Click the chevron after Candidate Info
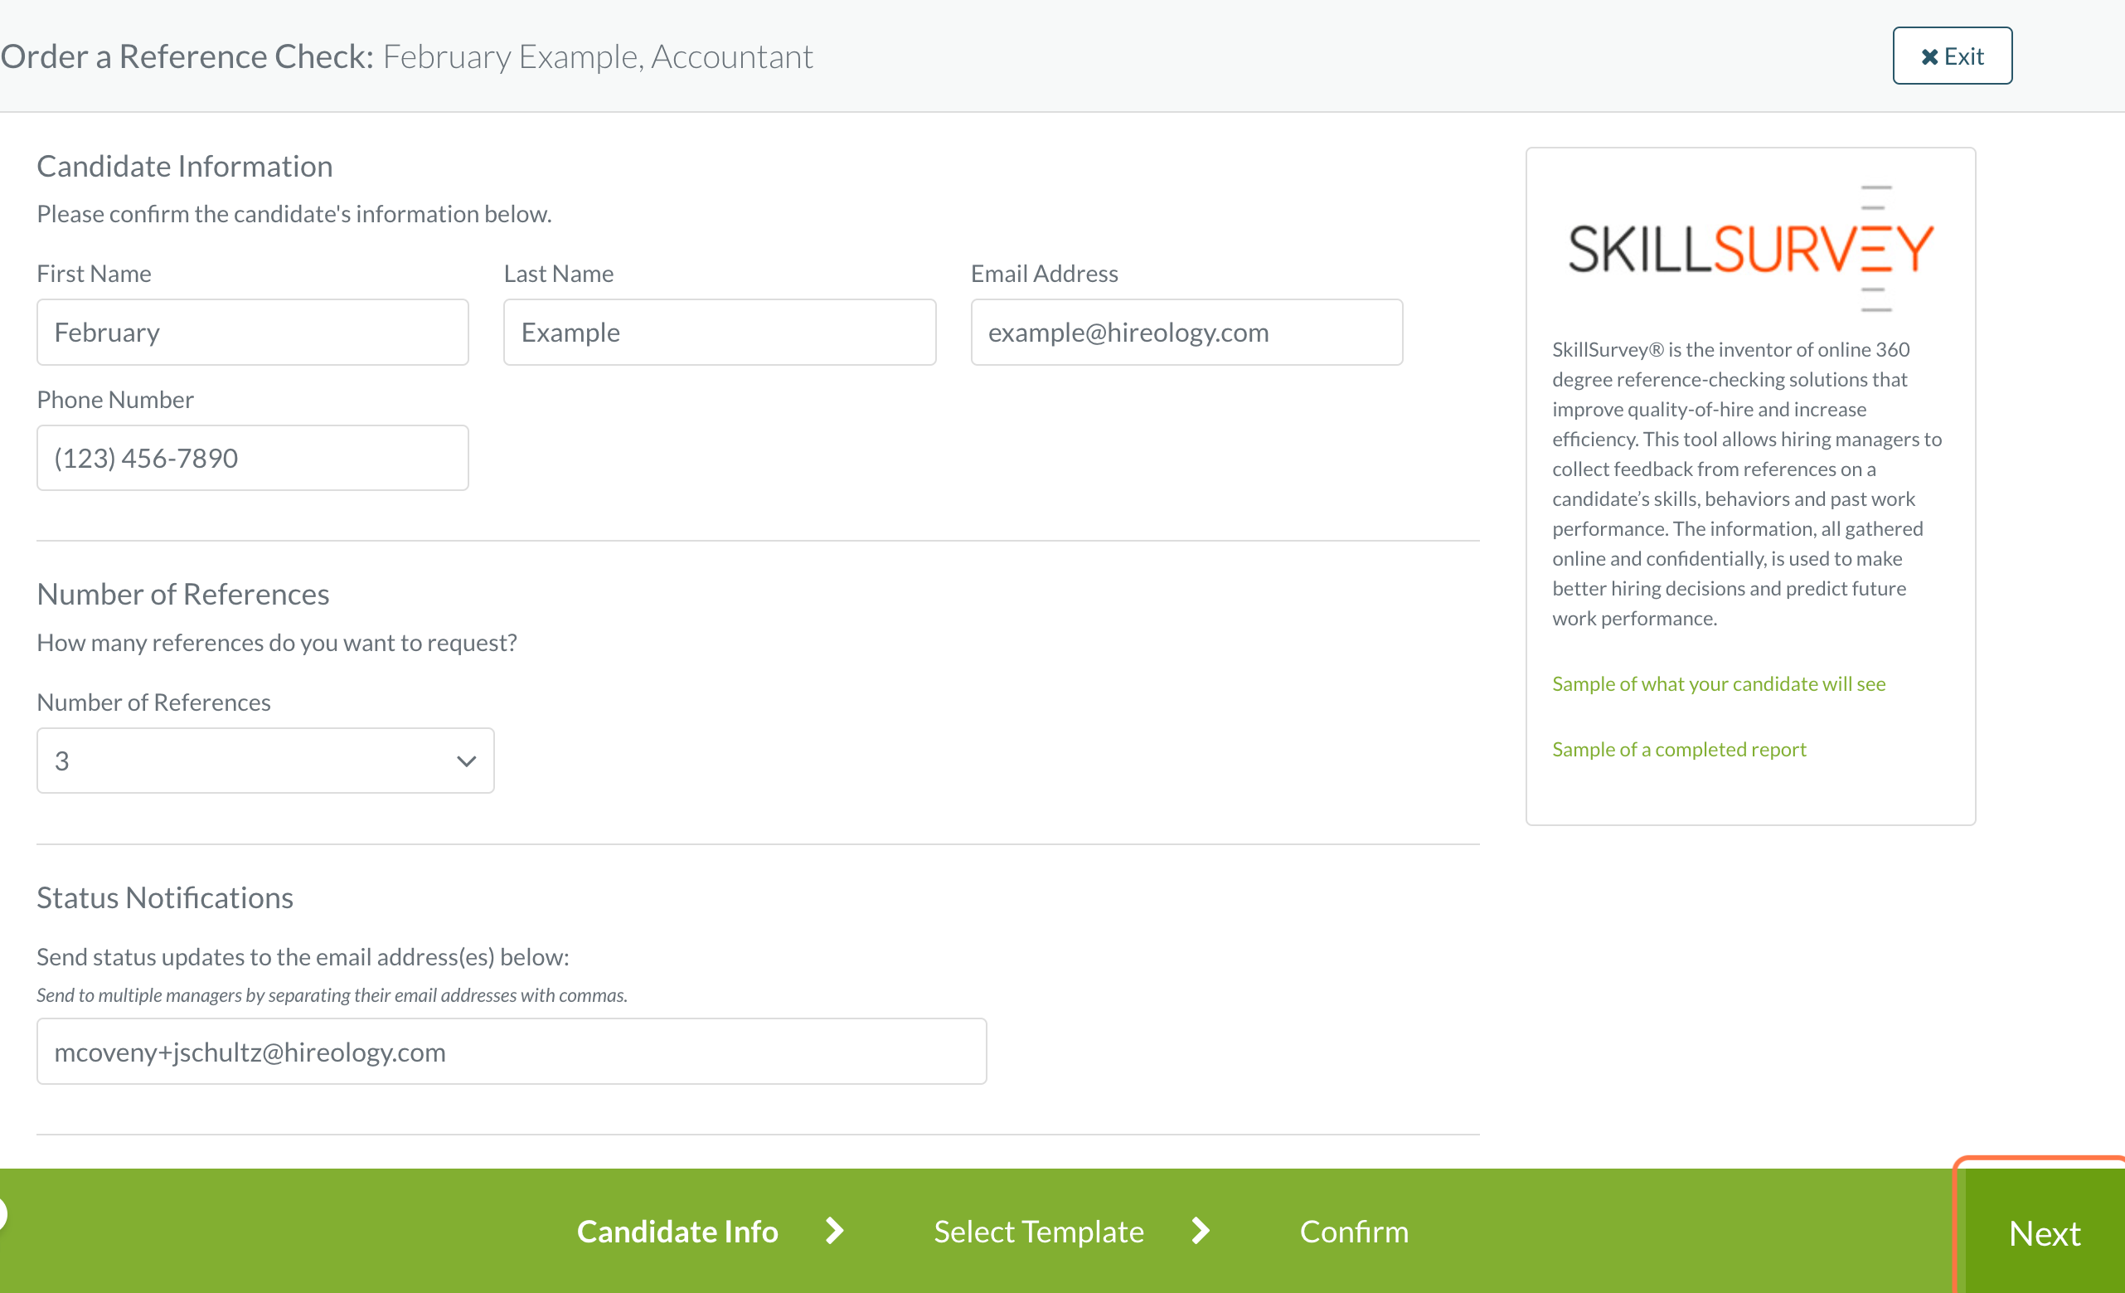This screenshot has height=1293, width=2125. click(x=834, y=1231)
